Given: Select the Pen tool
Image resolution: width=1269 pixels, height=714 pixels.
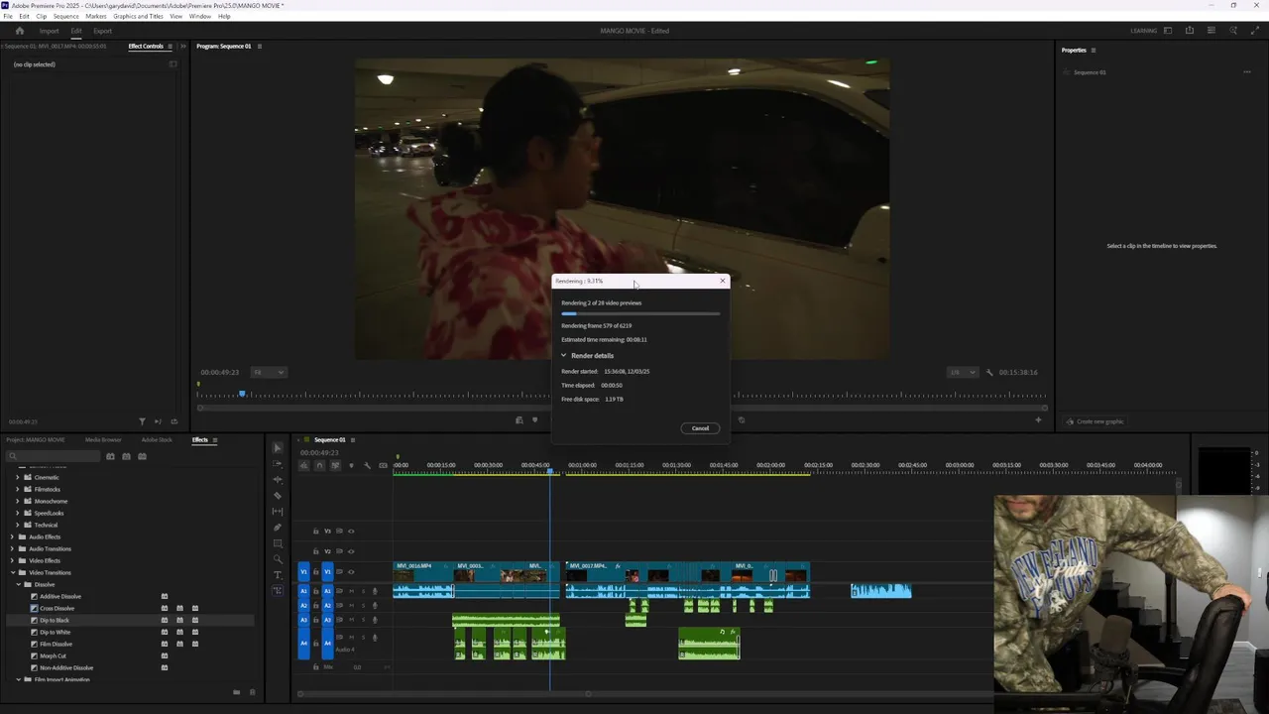Looking at the screenshot, I should [278, 528].
